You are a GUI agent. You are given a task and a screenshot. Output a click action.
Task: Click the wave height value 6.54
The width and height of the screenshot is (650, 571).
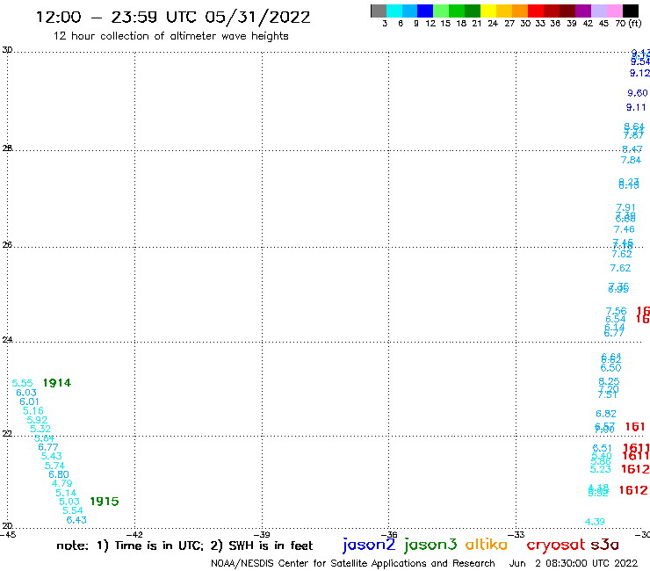[x=615, y=319]
